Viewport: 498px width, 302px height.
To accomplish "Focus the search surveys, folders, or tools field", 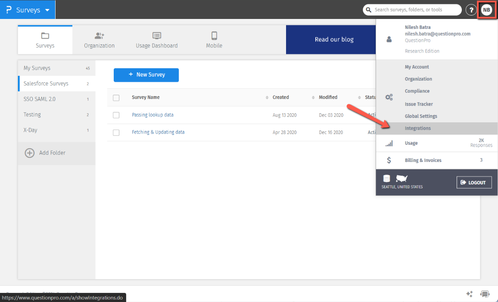I will (x=412, y=10).
